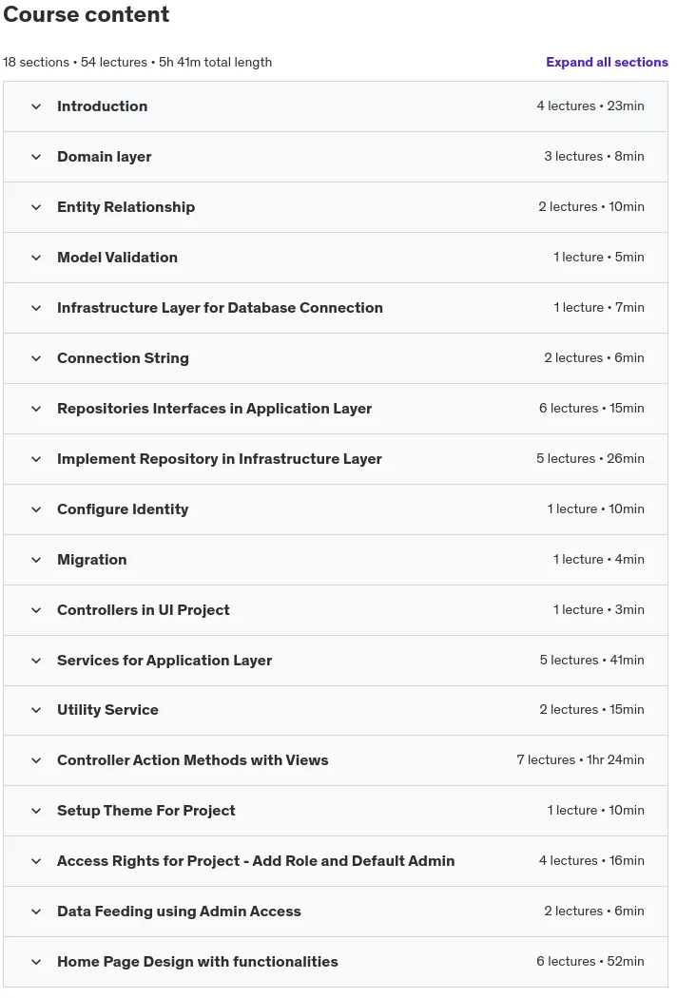Click chevron beside Services for Application Layer
677x998 pixels.
coord(36,661)
